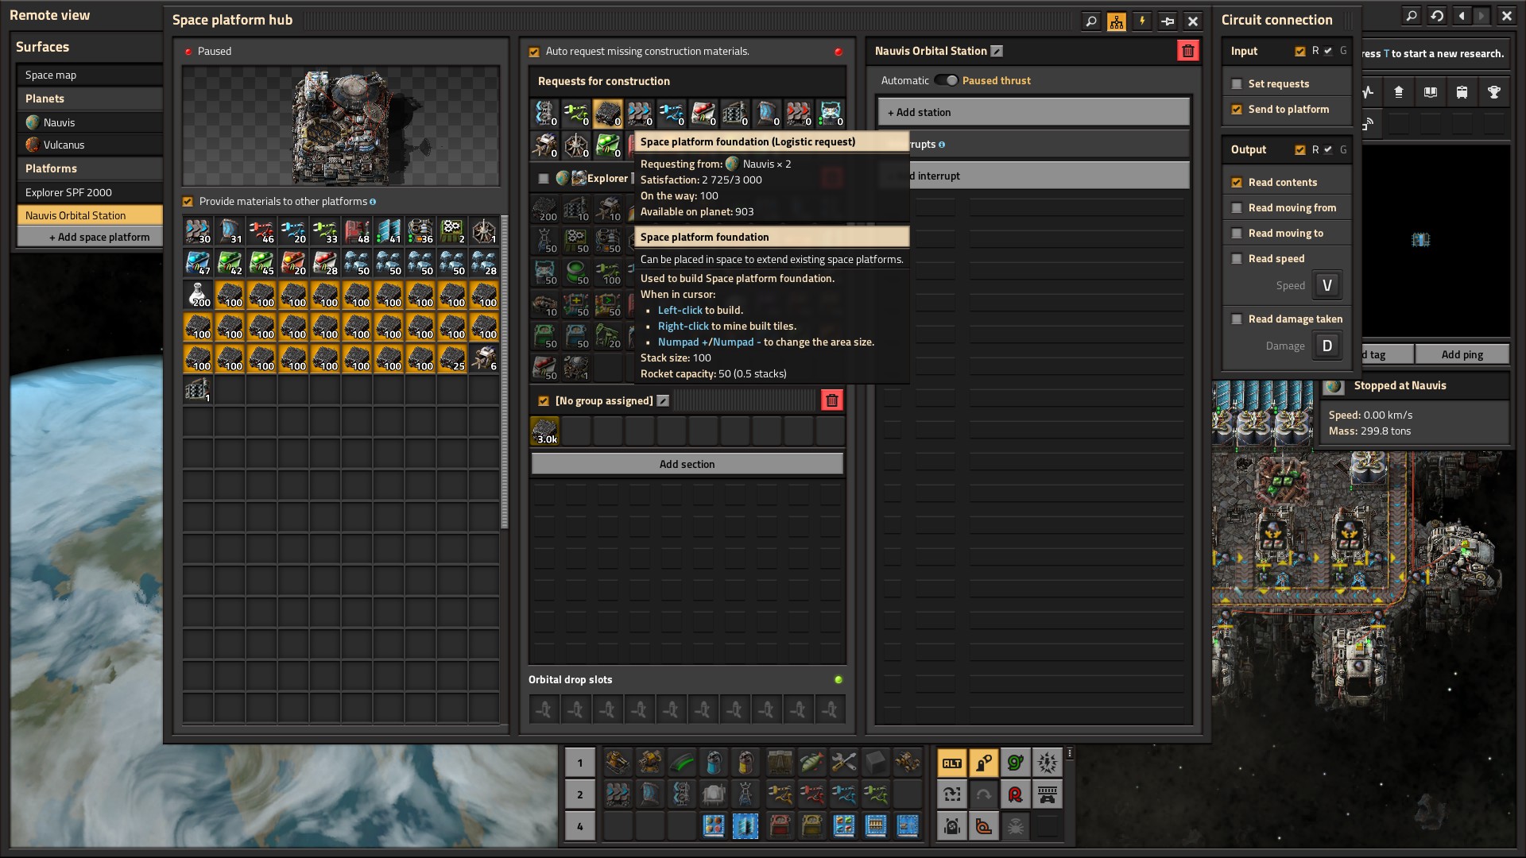This screenshot has height=858, width=1526.
Task: Select the red inserter in quickbar row 2
Action: [x=811, y=794]
